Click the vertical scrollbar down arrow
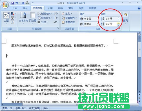This screenshot has width=142, height=111. (139, 91)
